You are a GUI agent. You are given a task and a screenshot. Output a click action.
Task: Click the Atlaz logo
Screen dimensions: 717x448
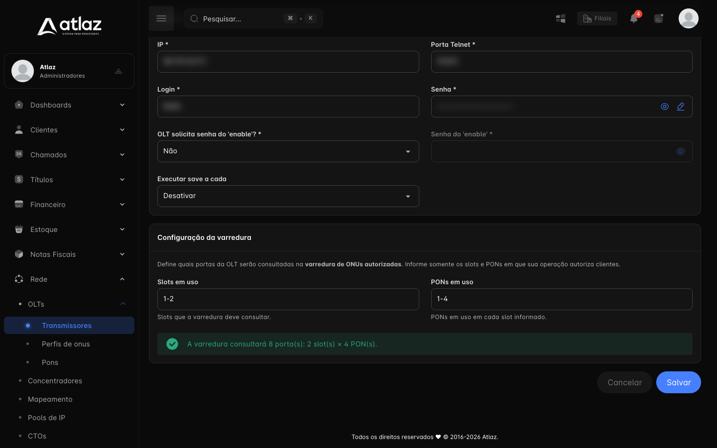(x=69, y=26)
